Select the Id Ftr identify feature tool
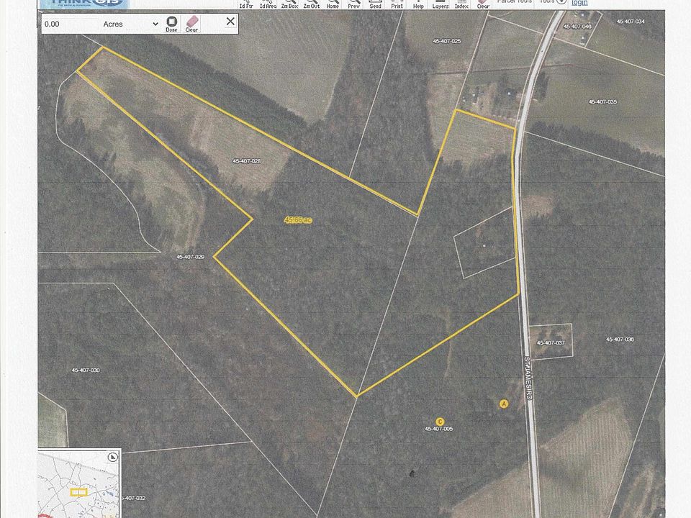Viewport: 691px width, 518px height. [246, 4]
